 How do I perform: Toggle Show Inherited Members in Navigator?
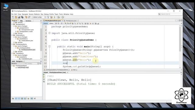pyautogui.click(x=13, y=98)
